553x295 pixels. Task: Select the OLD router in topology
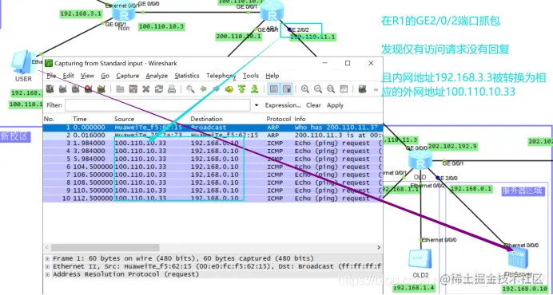point(420,160)
